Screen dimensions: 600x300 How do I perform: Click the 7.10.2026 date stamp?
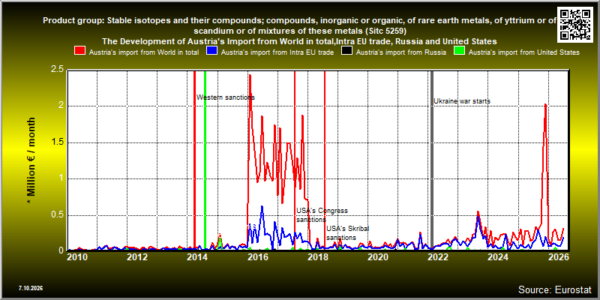[30, 288]
